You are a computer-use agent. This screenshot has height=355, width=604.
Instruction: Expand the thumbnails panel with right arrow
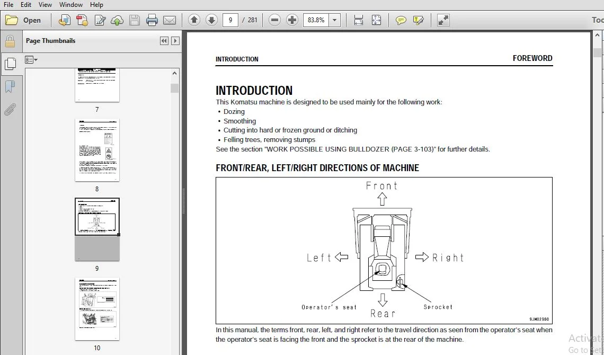pyautogui.click(x=175, y=41)
